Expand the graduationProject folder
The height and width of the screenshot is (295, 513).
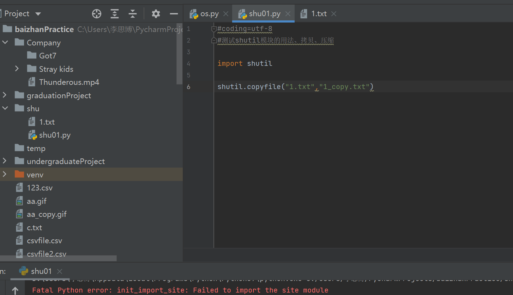pyautogui.click(x=5, y=95)
